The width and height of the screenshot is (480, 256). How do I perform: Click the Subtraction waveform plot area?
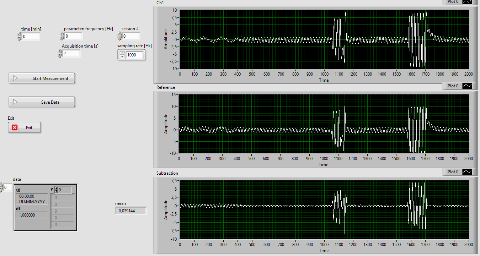(324, 209)
